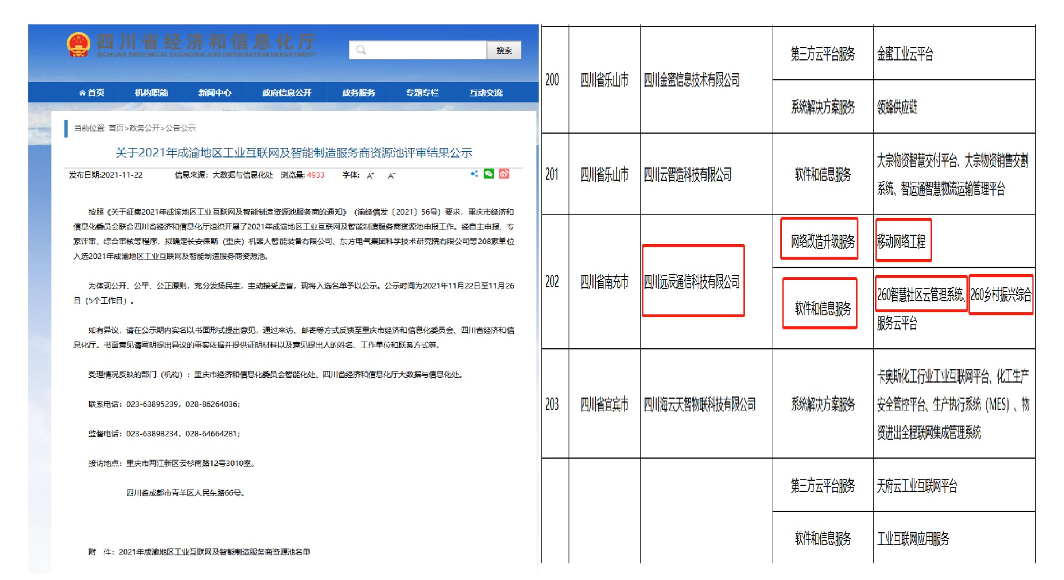Click the address 四川省成都市青羊区人民东路66号
Screen dimensions: 1064x580
(x=186, y=492)
